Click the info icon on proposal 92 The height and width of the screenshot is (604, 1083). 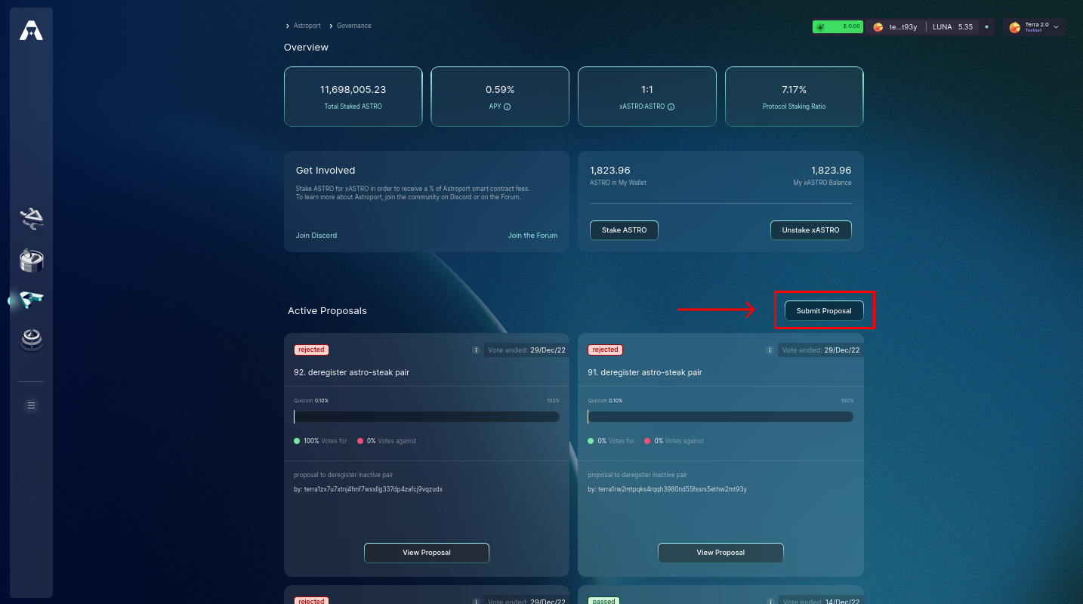[476, 350]
